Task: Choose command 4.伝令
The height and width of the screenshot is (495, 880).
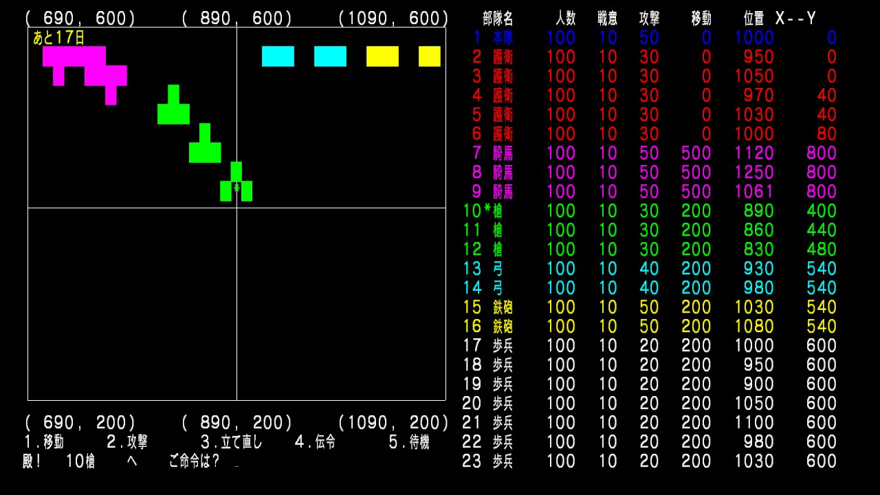Action: coord(316,442)
